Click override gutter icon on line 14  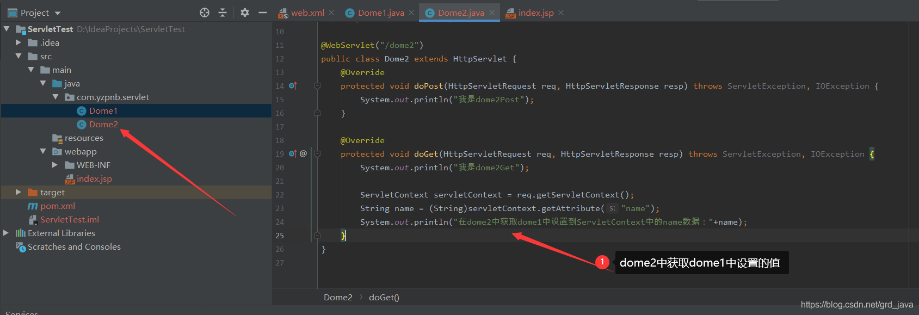(x=293, y=86)
